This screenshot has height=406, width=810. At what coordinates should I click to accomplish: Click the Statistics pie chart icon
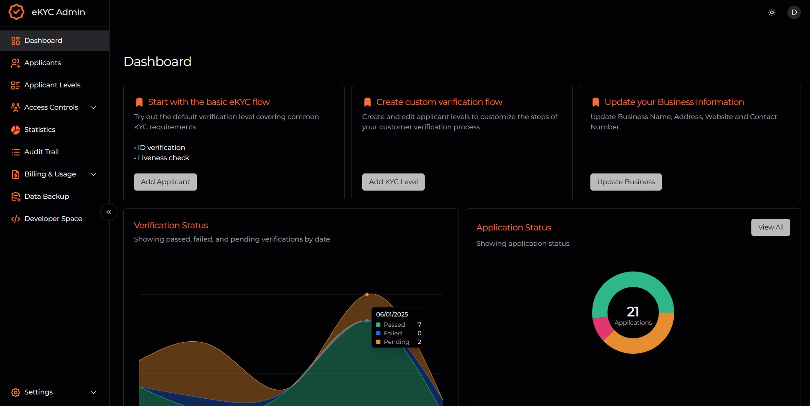pyautogui.click(x=15, y=130)
